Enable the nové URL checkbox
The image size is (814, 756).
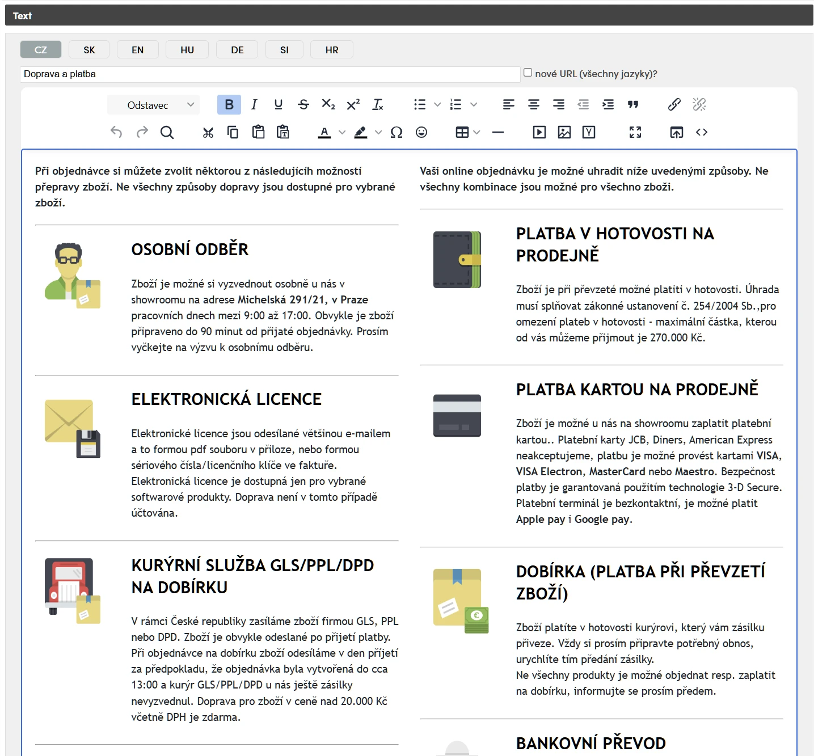tap(528, 73)
